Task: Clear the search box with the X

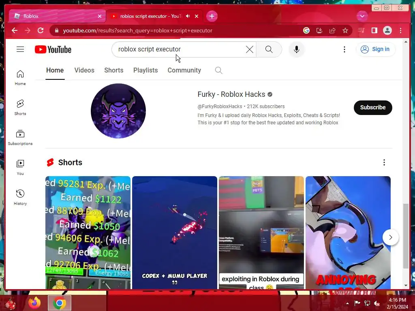Action: point(249,49)
